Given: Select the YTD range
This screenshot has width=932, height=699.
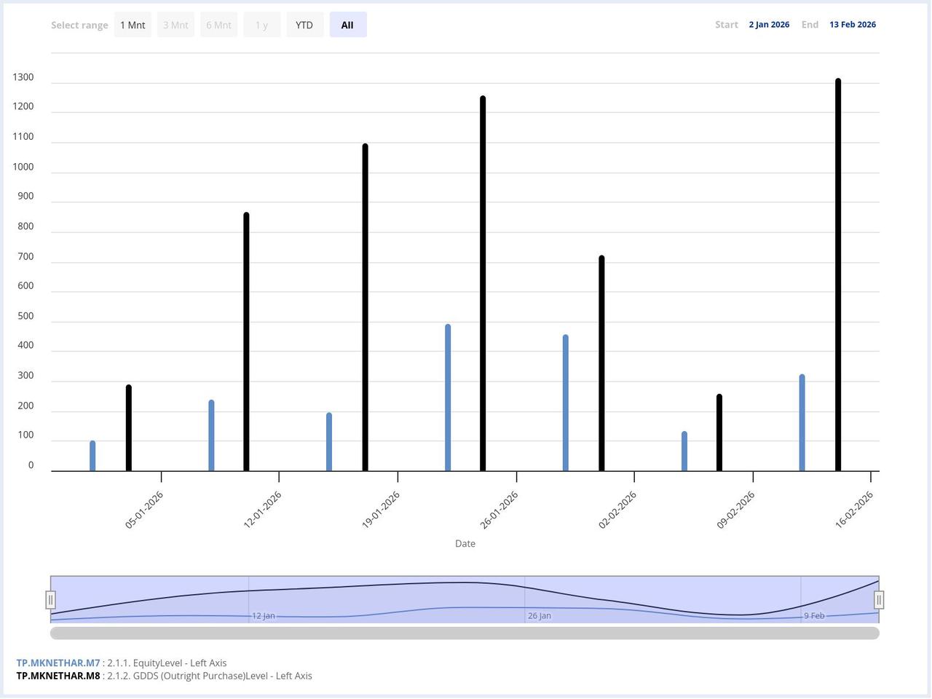Looking at the screenshot, I should (x=304, y=24).
